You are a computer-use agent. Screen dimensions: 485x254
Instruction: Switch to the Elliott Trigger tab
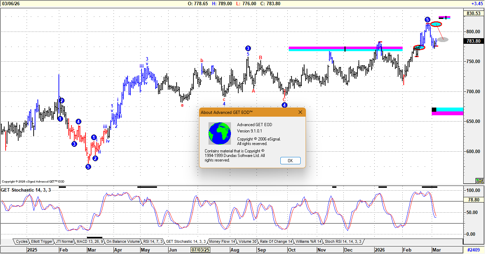42,241
